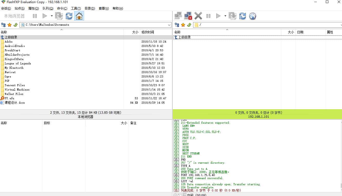Open the 属性(O) menu

click(33, 8)
